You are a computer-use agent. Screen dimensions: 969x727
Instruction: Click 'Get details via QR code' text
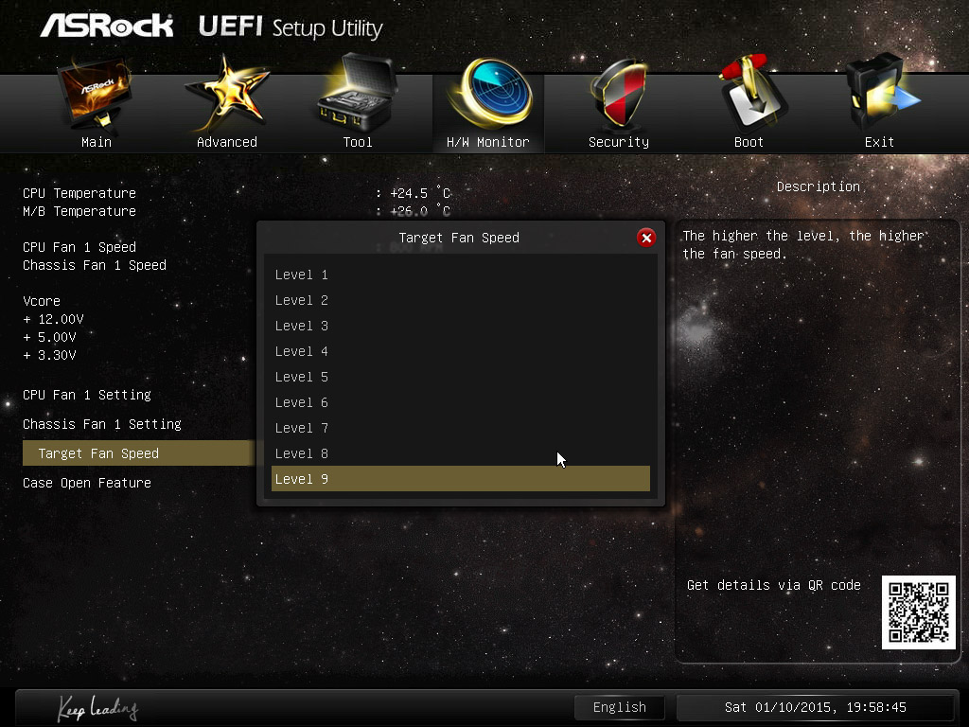[774, 585]
